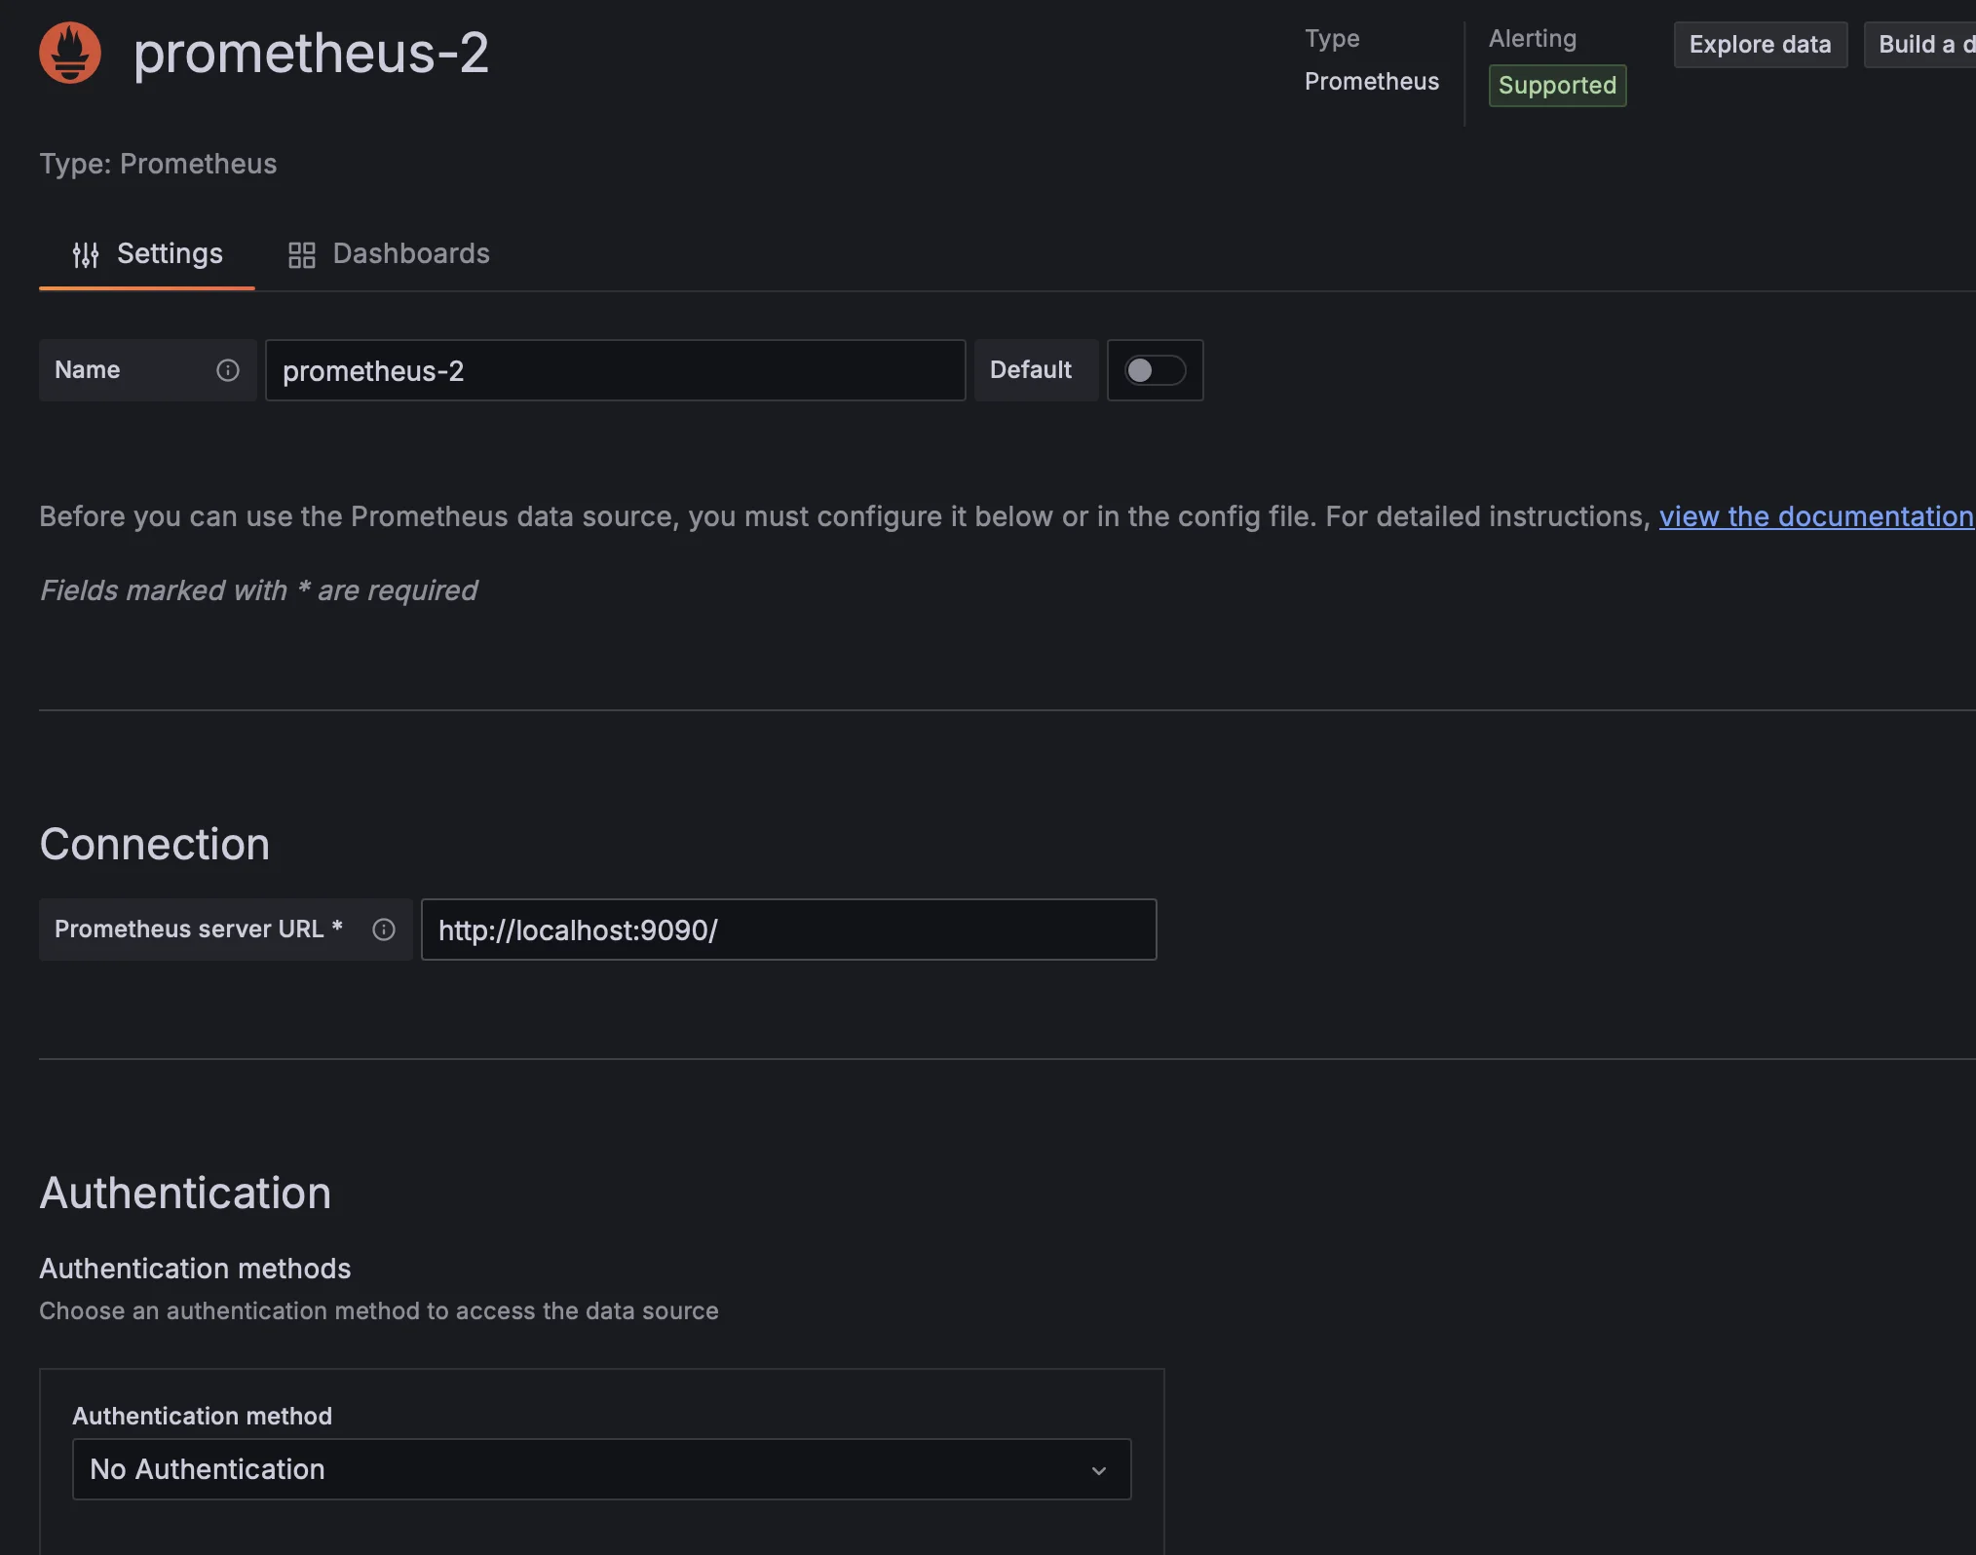This screenshot has height=1555, width=1976.
Task: Click the green Supported alerting badge
Action: tap(1557, 86)
